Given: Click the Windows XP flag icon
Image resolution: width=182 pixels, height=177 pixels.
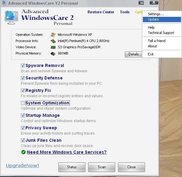Looking at the screenshot, I should tap(53, 35).
